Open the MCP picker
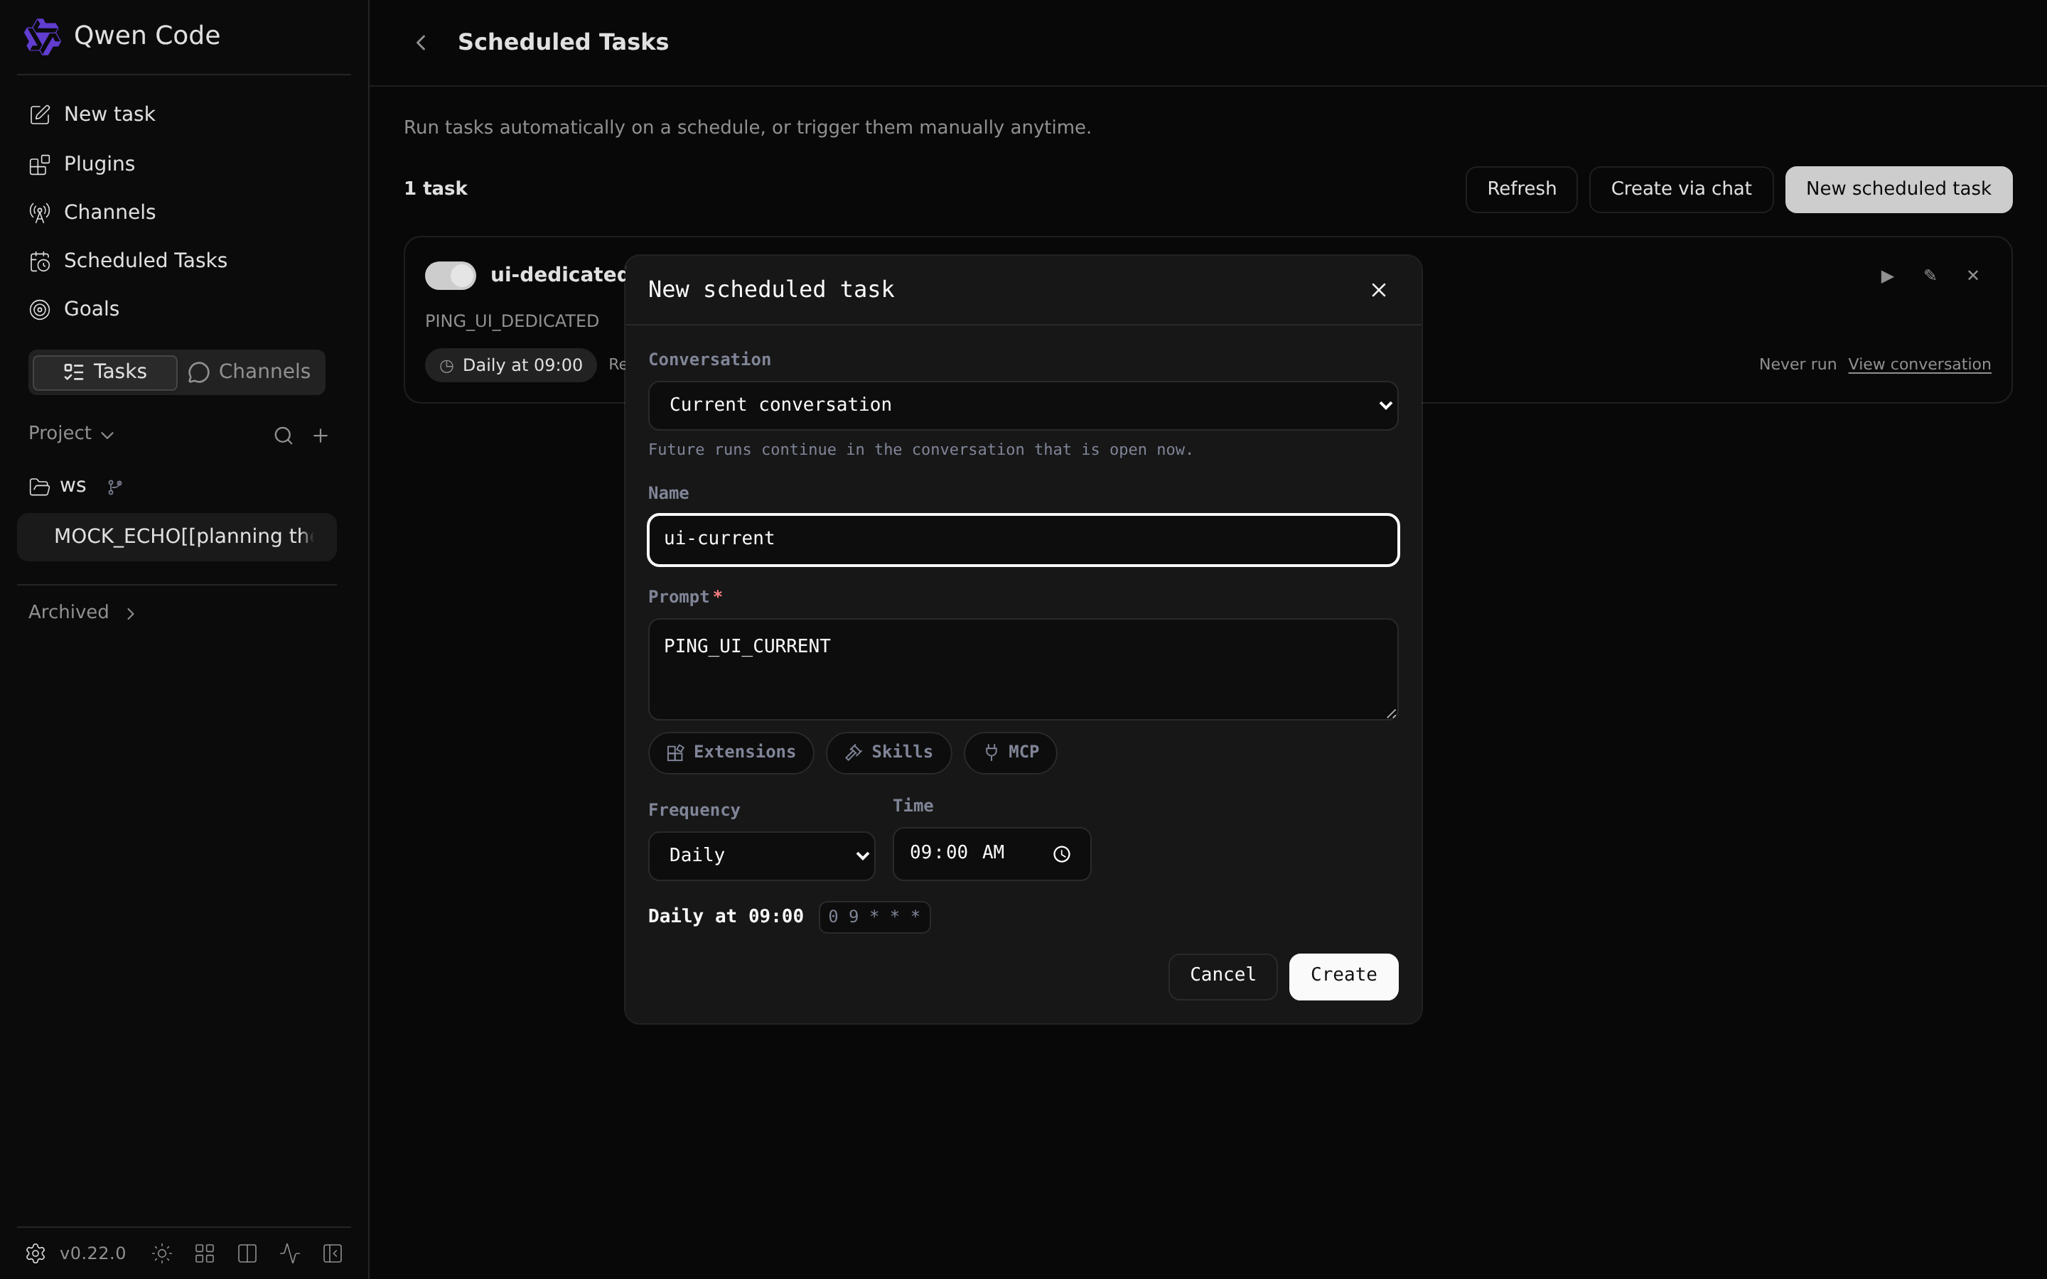2047x1279 pixels. point(1010,753)
